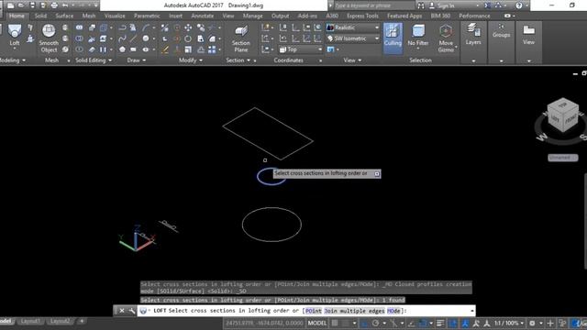Click the Move Gizmo button
Image resolution: width=587 pixels, height=330 pixels.
pyautogui.click(x=446, y=38)
